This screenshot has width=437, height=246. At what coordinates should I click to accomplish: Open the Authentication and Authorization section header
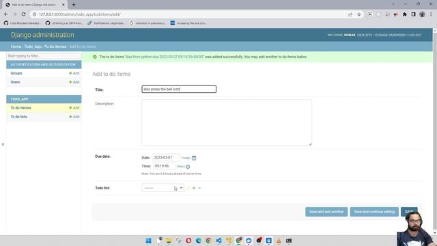tap(43, 64)
